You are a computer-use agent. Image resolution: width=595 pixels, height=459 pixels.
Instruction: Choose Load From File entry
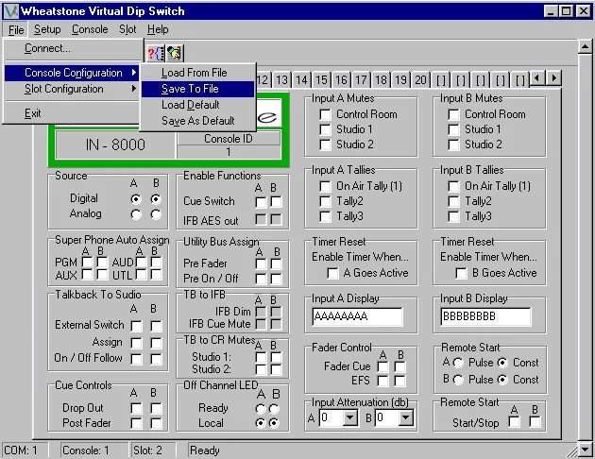pos(197,73)
